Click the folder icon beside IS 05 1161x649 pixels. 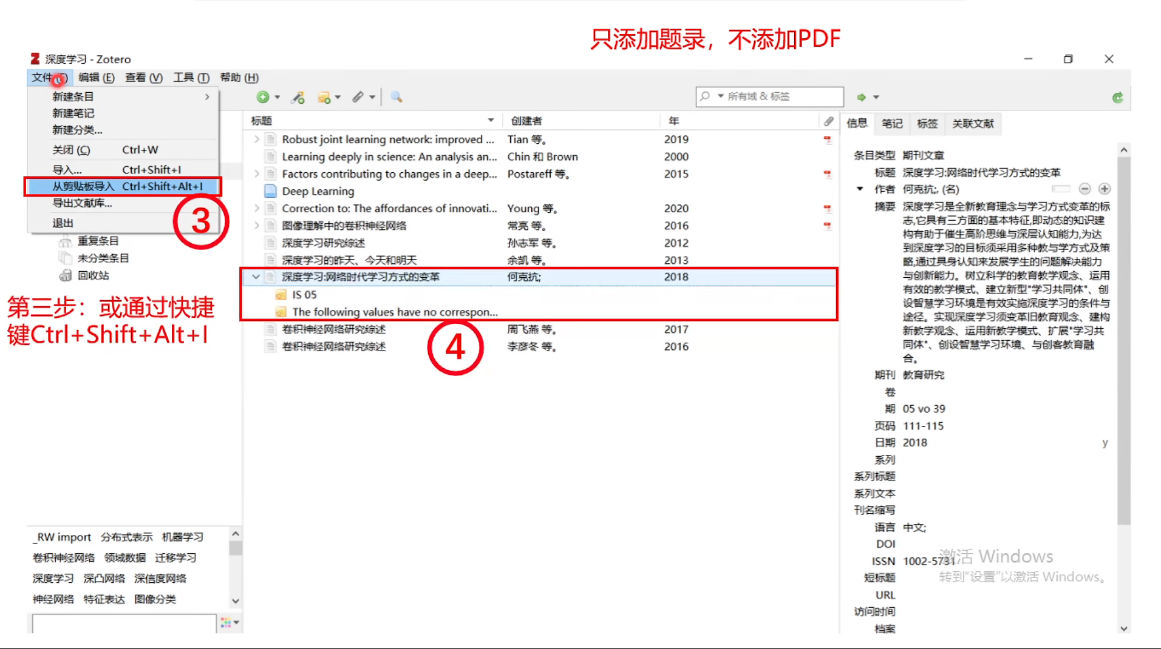coord(280,294)
